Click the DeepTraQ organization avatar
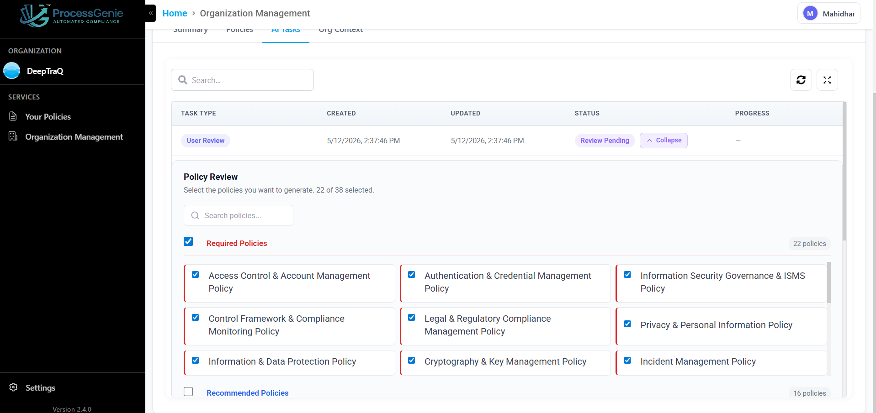The image size is (876, 413). (12, 71)
